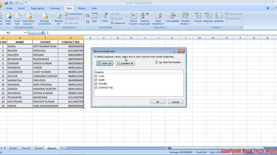Select the CONTACT NO. header cell
This screenshot has width=277, height=155.
pyautogui.click(x=71, y=42)
